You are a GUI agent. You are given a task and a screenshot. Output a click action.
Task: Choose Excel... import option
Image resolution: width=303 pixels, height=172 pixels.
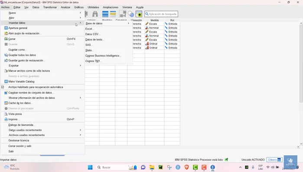click(x=89, y=29)
